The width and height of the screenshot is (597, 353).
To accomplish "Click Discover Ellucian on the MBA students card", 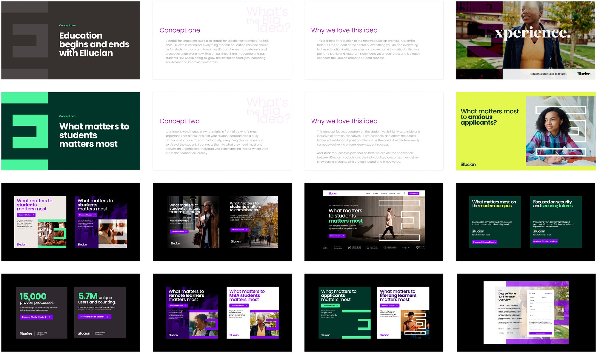I will click(x=239, y=306).
